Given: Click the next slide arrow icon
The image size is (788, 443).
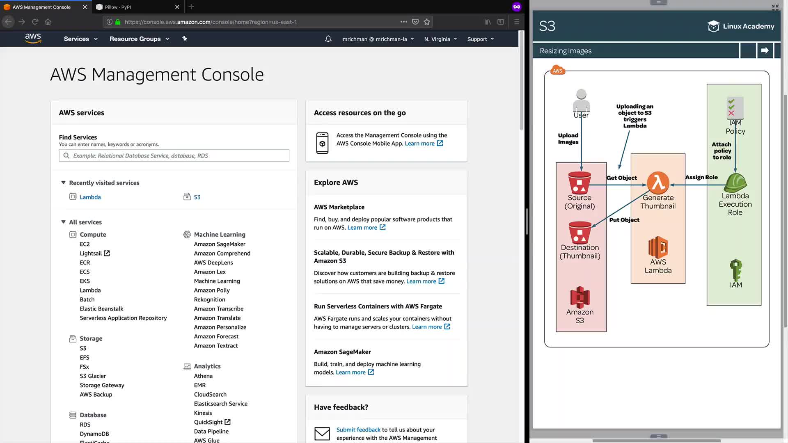Looking at the screenshot, I should coord(764,50).
